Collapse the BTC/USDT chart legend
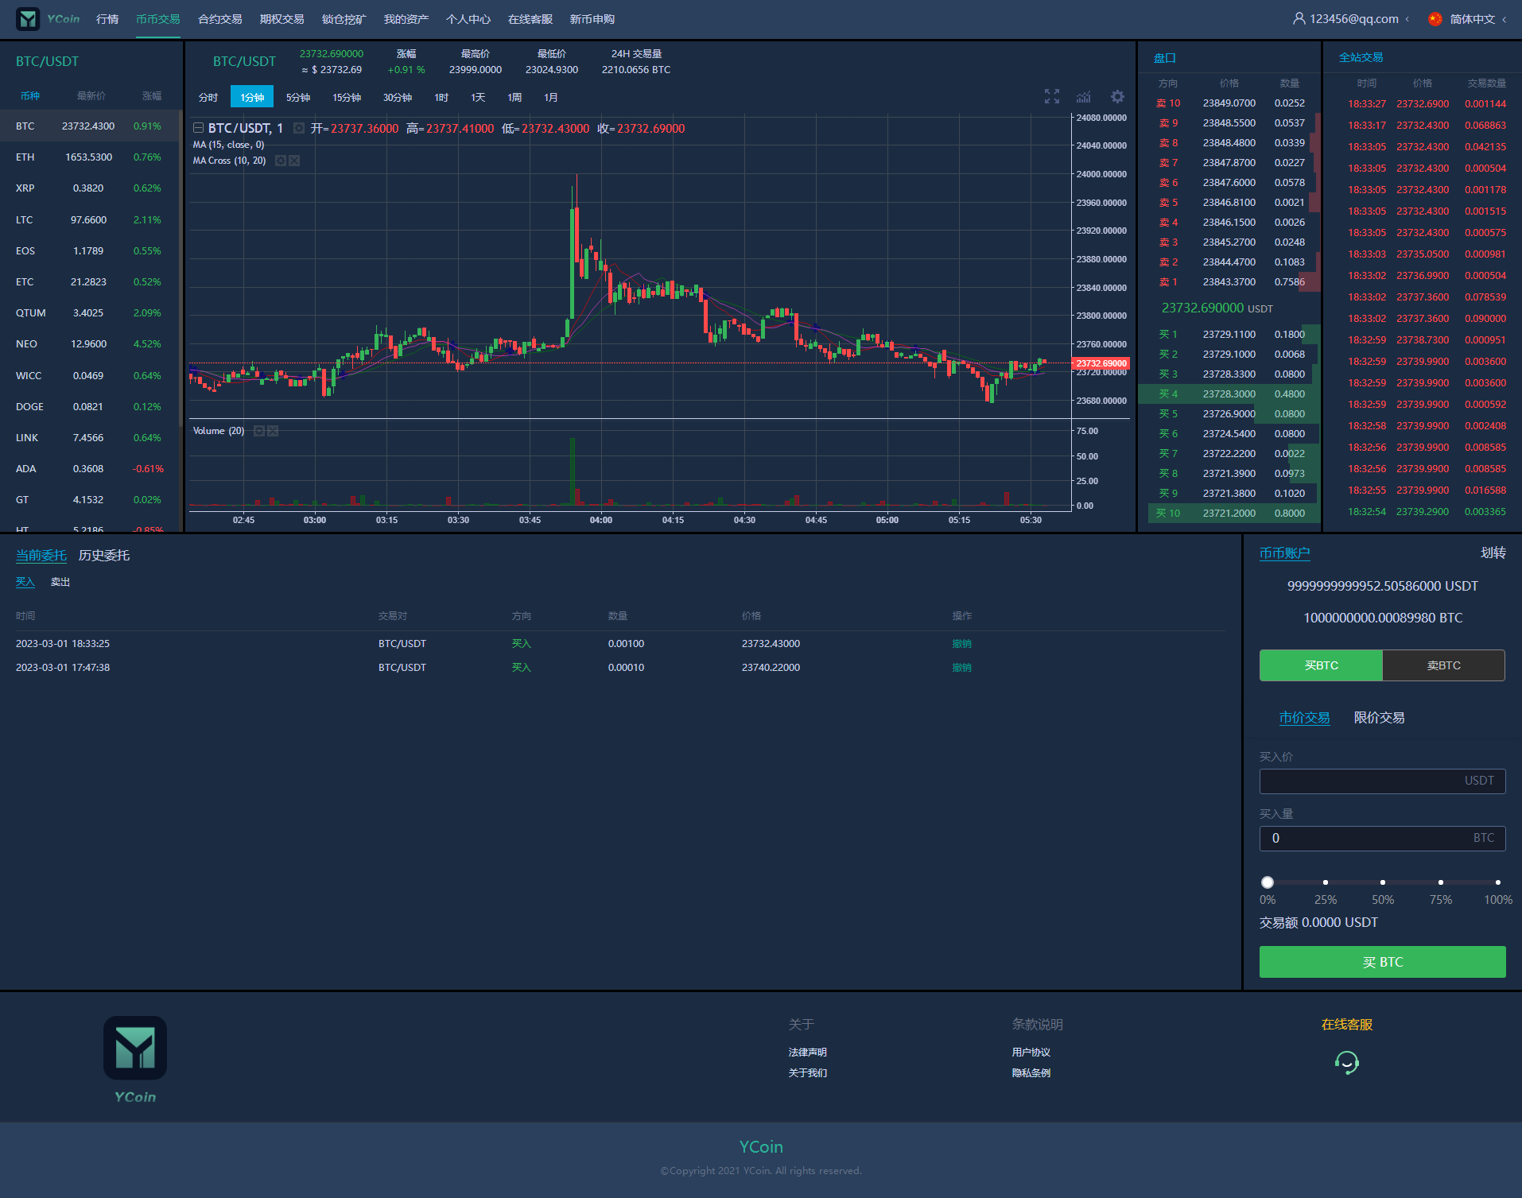The image size is (1522, 1198). (198, 128)
